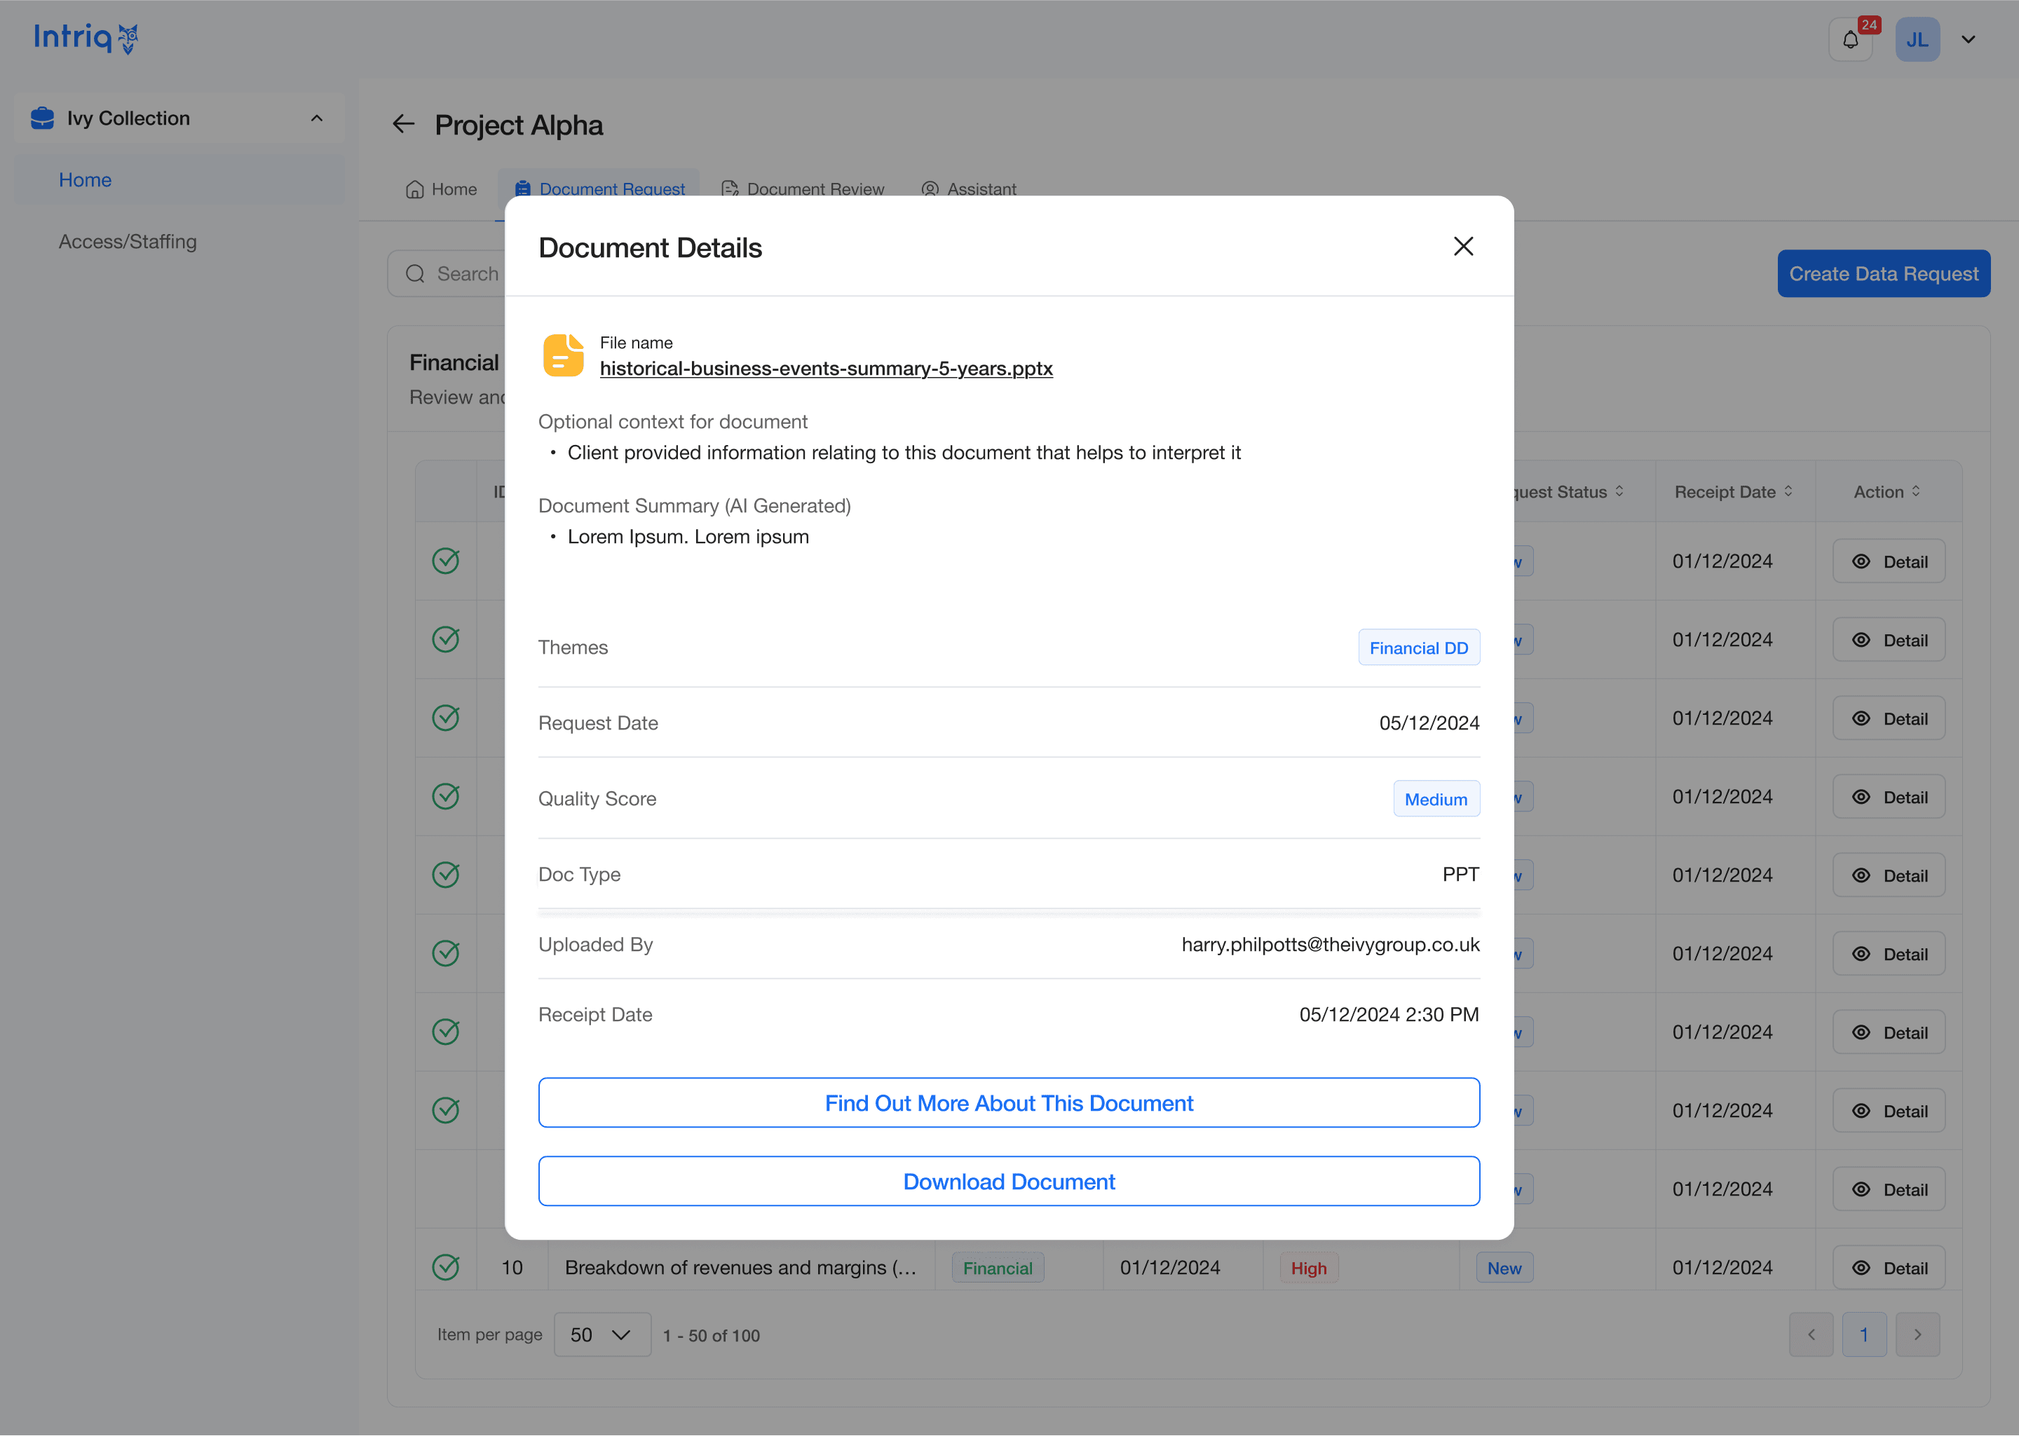The width and height of the screenshot is (2019, 1436).
Task: Click the green check icon in row 10
Action: pos(446,1267)
